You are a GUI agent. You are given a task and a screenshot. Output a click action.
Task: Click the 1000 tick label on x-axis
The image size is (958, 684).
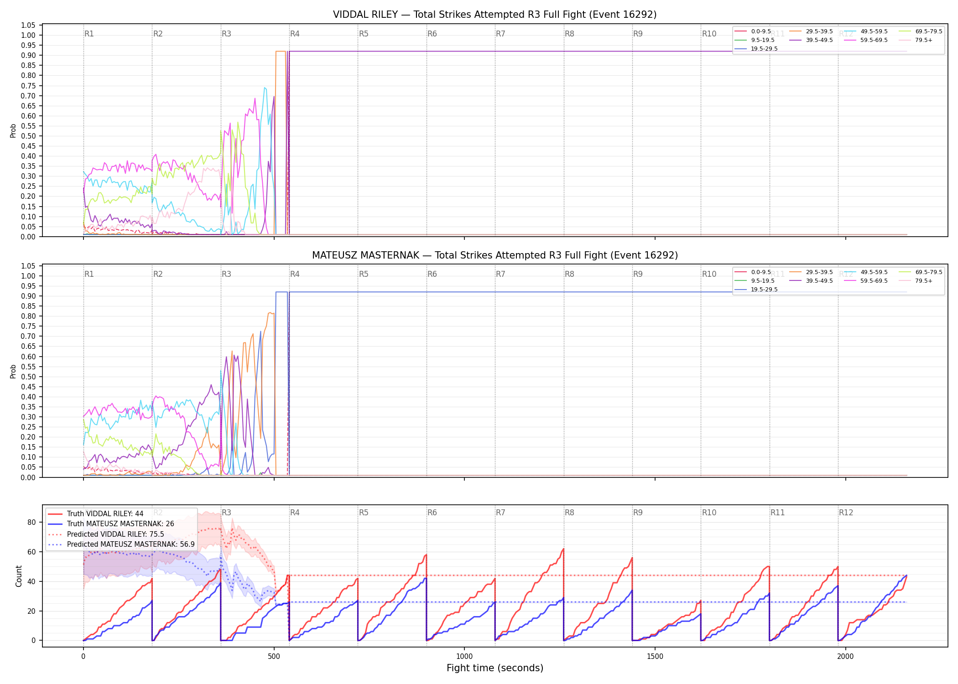[x=464, y=656]
